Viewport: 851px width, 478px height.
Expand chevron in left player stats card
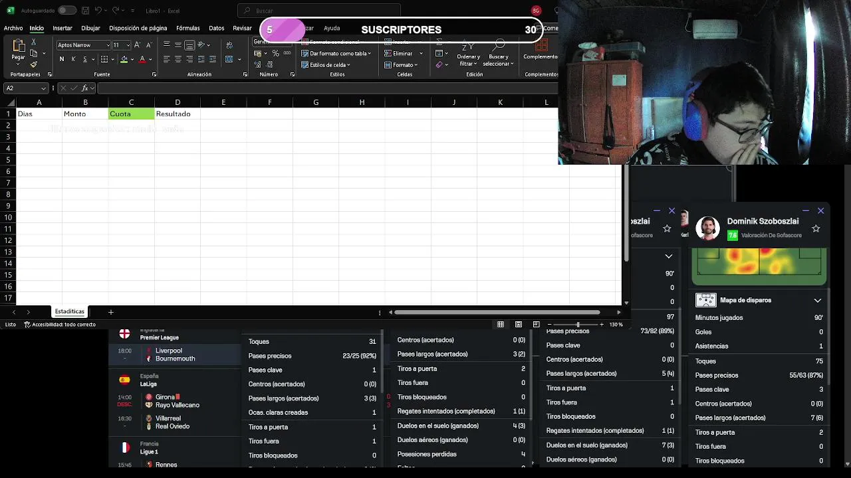(x=669, y=256)
